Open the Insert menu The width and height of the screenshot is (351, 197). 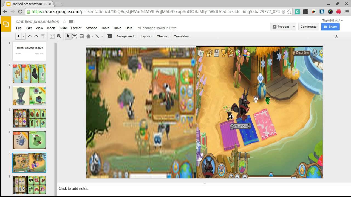click(x=51, y=28)
